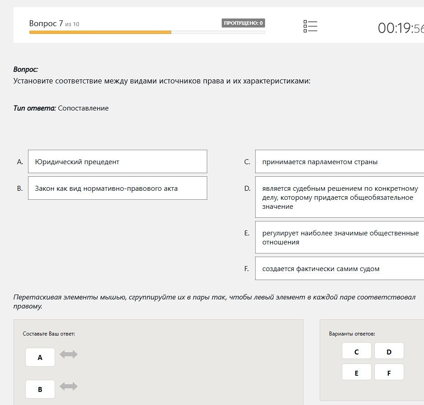The width and height of the screenshot is (424, 405).
Task: Click the question text 'Установите соответствие…'
Action: click(162, 81)
